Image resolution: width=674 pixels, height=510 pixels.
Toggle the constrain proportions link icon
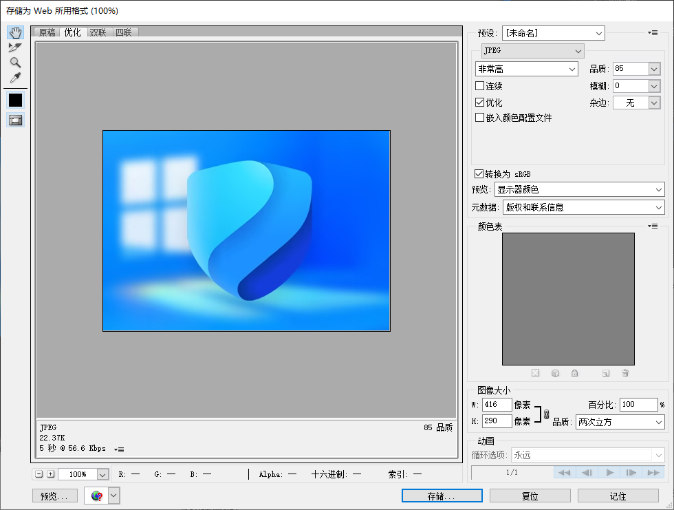[546, 414]
